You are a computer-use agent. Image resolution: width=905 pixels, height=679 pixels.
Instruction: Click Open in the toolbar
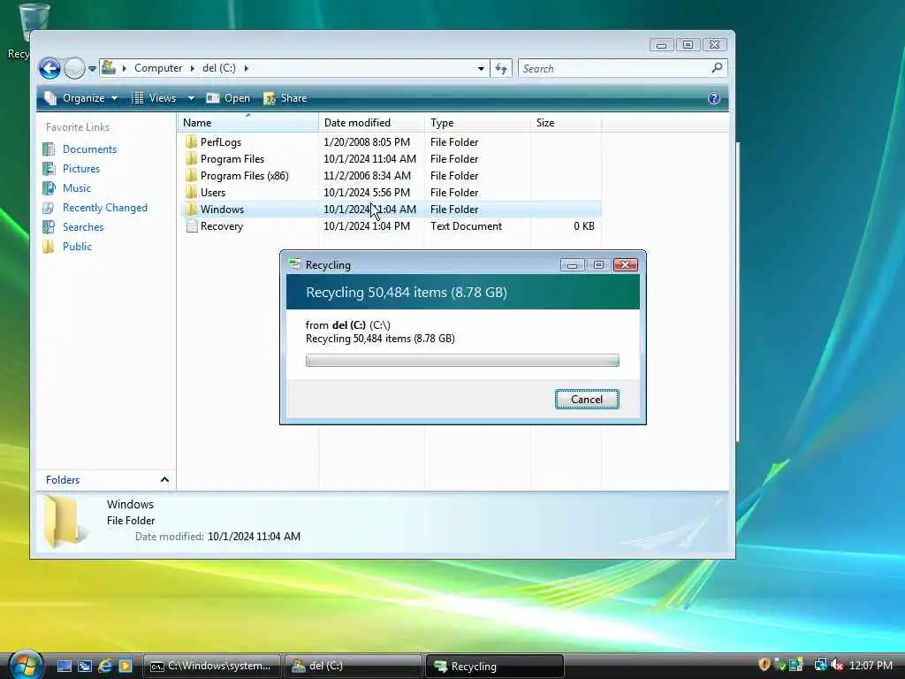[229, 98]
